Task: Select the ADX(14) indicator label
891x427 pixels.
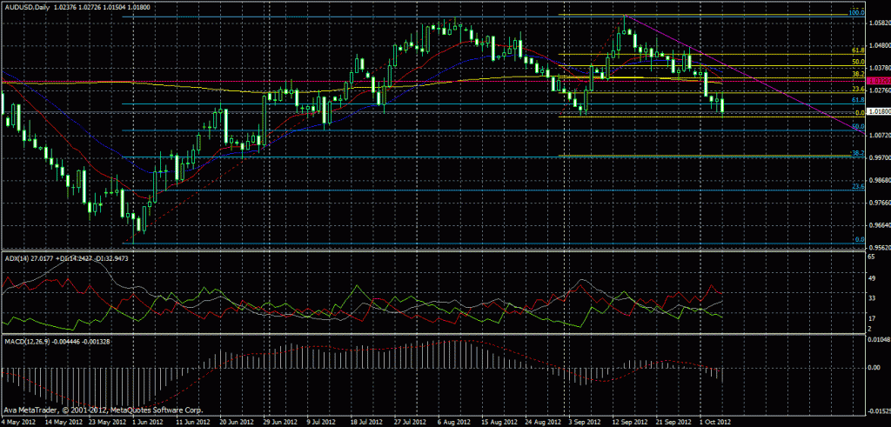Action: (x=17, y=258)
